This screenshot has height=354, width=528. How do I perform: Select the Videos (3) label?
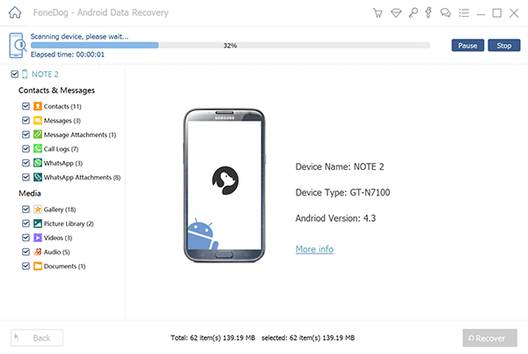[x=58, y=238]
